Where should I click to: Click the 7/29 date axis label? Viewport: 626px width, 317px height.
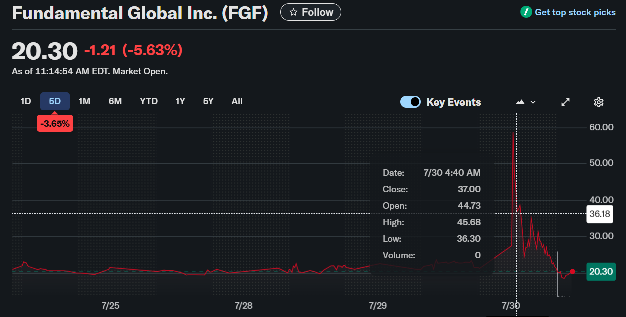[378, 305]
